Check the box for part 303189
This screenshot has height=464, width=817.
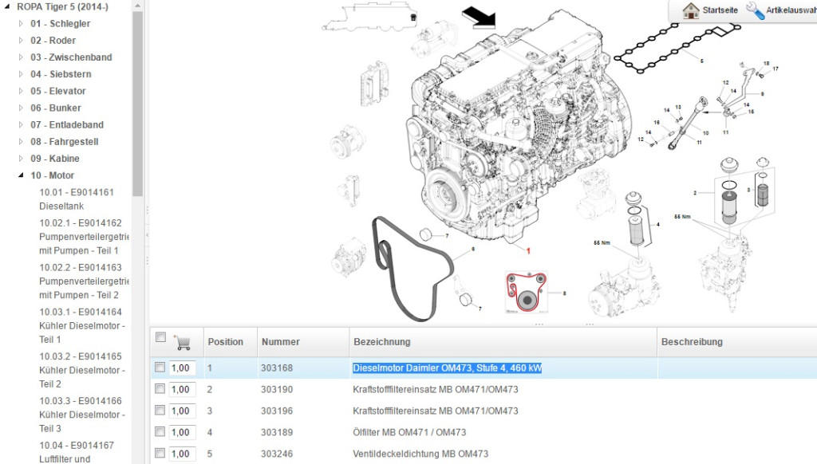160,432
